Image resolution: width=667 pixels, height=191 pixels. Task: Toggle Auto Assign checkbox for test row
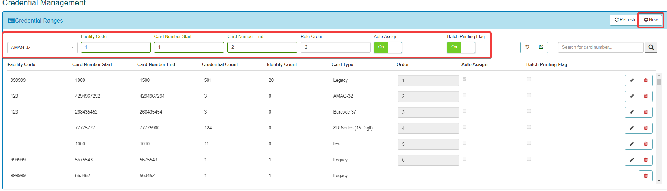[464, 143]
